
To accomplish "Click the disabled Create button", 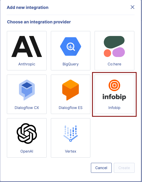I will (x=124, y=168).
